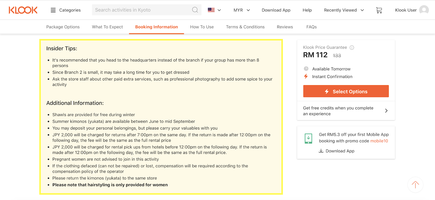Click 'Summer kimonos (yukata)' availability line
This screenshot has height=200, width=435.
[124, 121]
